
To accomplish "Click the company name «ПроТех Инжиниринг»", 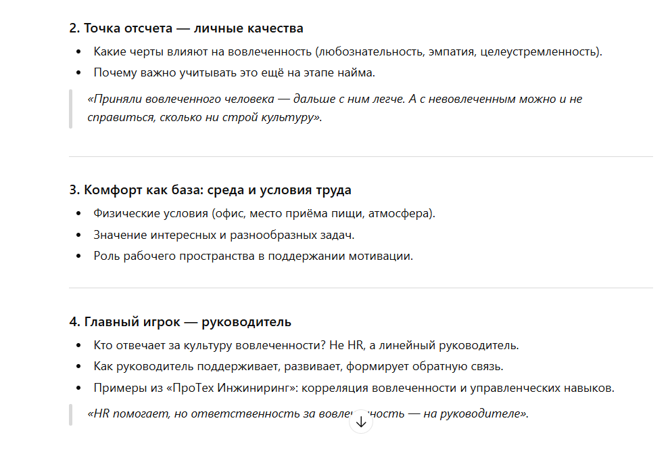I will [241, 388].
